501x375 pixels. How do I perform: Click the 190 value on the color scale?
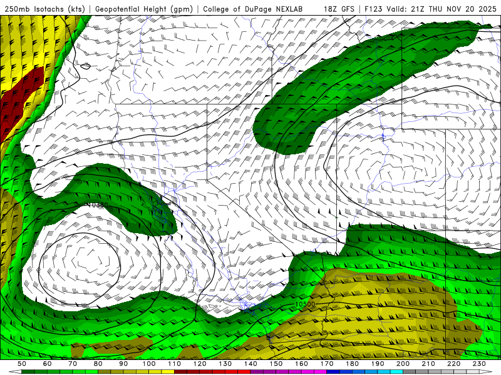click(378, 364)
